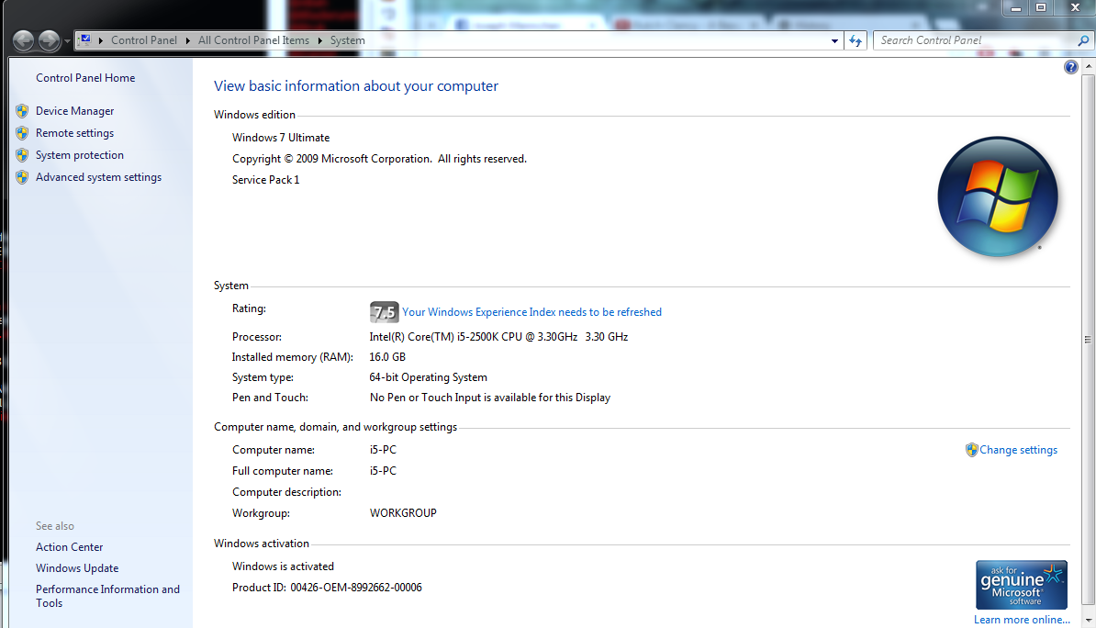Viewport: 1096px width, 628px height.
Task: Click the Service Pack 1 text
Action: pos(265,180)
